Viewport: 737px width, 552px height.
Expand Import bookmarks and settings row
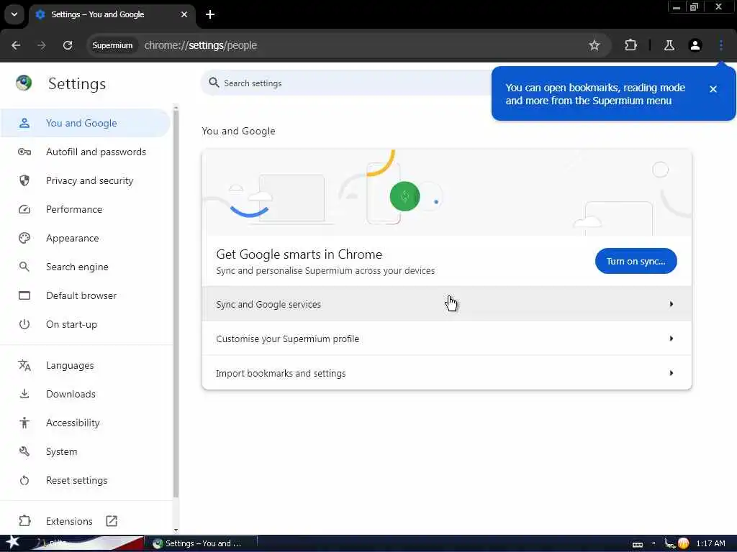click(446, 373)
